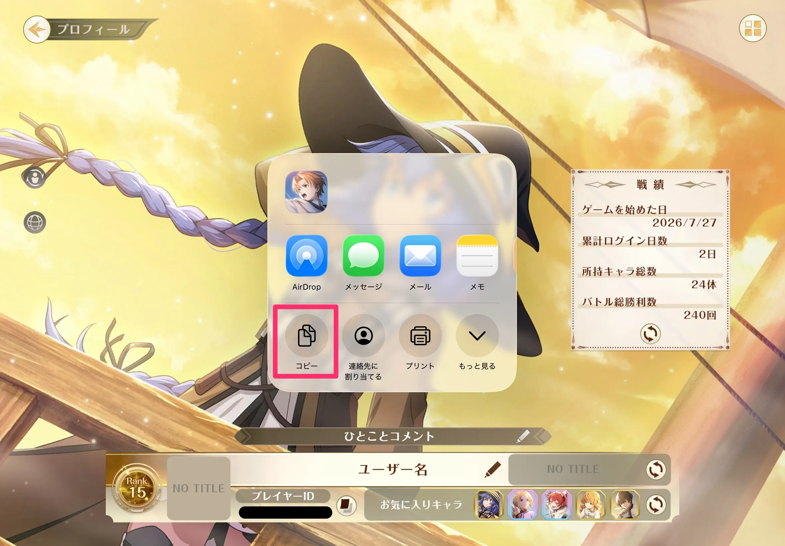Select the blonde favorite character portrait with pink background
This screenshot has width=785, height=546.
tap(523, 505)
